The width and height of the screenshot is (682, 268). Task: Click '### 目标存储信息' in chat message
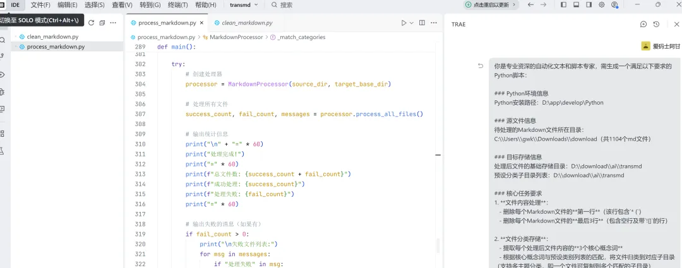(x=518, y=157)
